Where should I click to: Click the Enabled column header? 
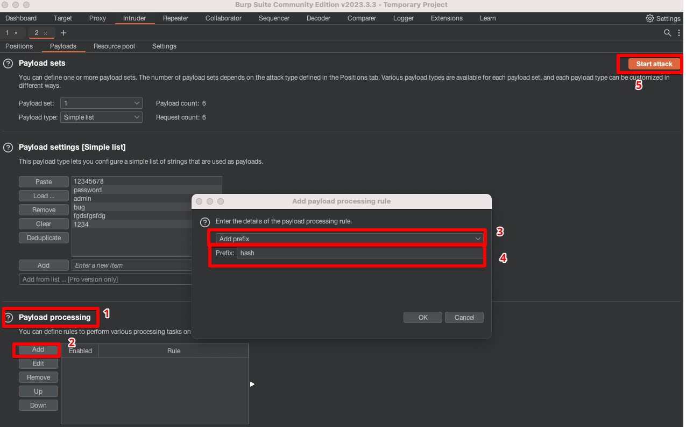(x=80, y=351)
